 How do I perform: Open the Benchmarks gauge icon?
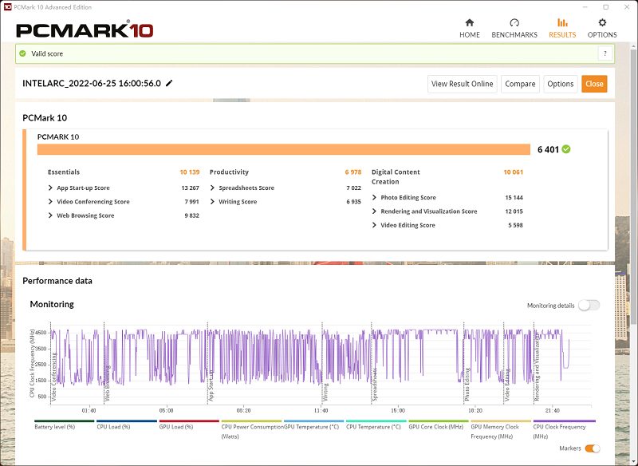pos(514,23)
